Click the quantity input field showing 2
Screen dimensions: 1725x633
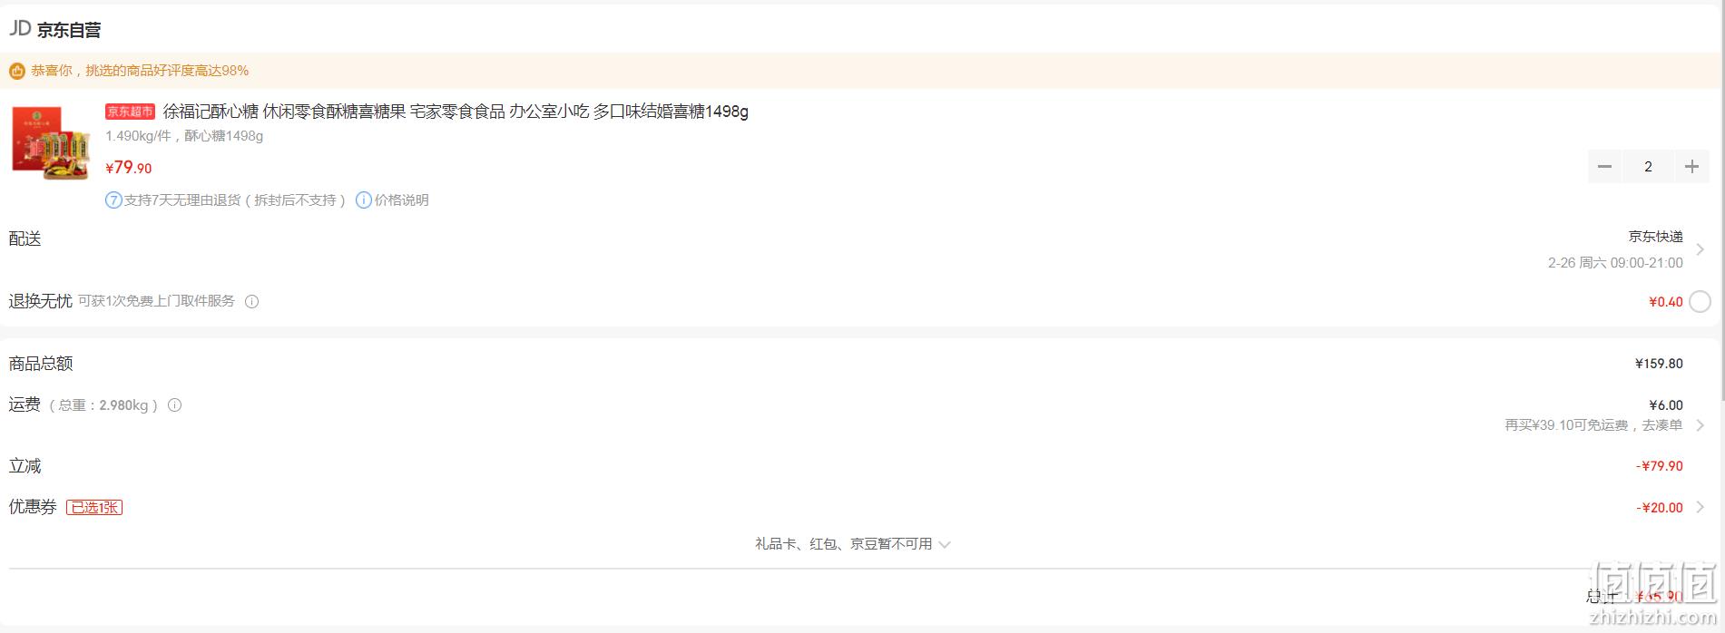coord(1648,167)
